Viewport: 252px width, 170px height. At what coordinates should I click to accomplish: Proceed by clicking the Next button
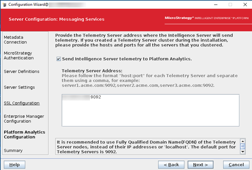tap(200, 164)
